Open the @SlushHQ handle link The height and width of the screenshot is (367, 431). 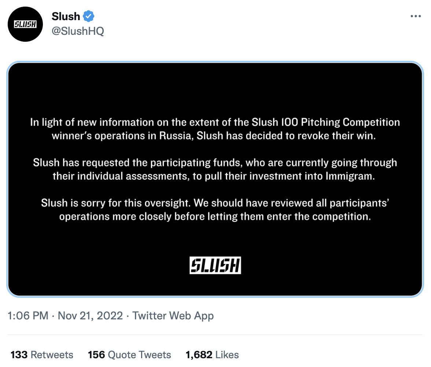tap(78, 31)
